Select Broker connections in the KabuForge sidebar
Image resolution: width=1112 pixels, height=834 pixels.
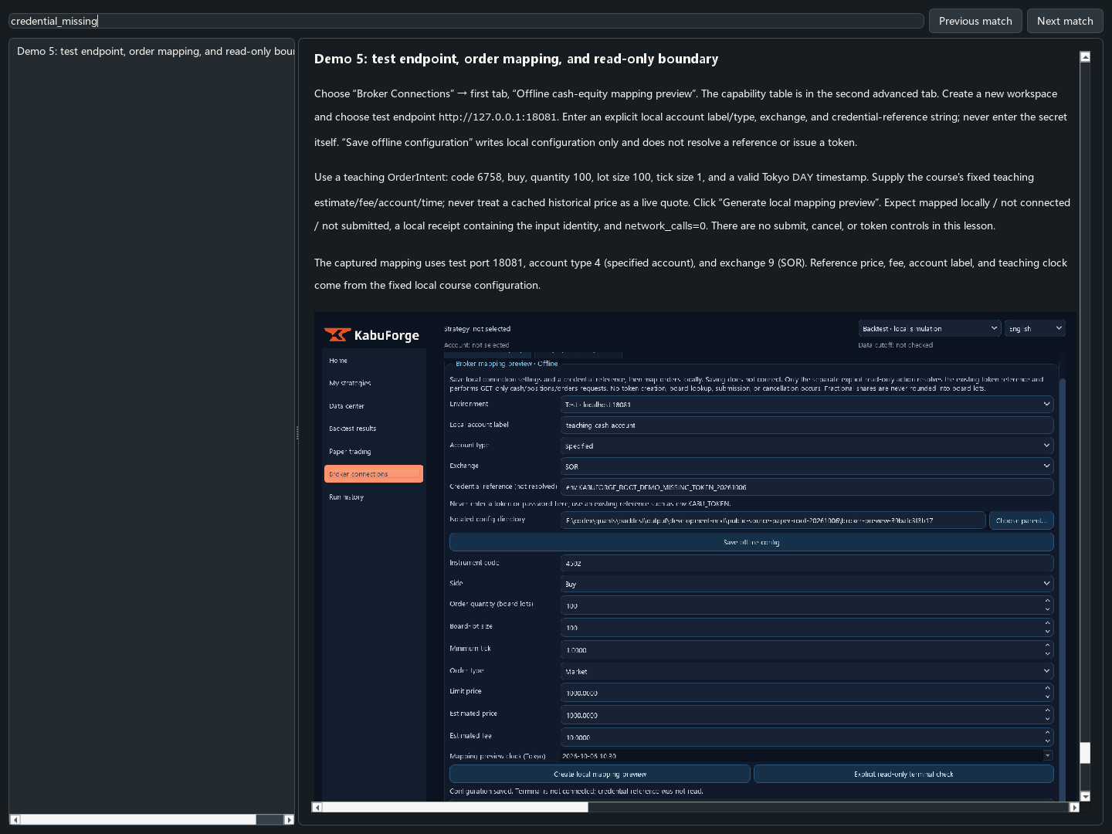pyautogui.click(x=374, y=474)
